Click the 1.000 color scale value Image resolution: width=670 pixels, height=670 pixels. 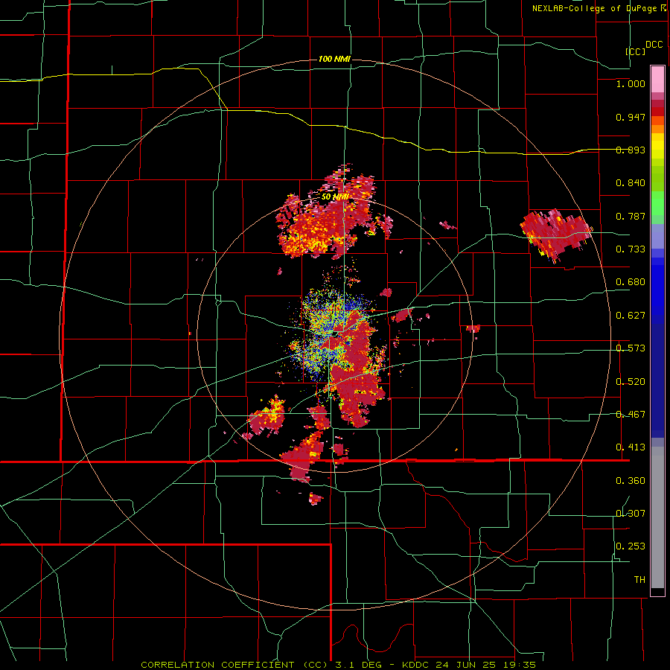point(631,83)
